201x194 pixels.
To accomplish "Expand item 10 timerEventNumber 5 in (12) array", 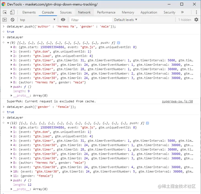I will click(x=11, y=171).
